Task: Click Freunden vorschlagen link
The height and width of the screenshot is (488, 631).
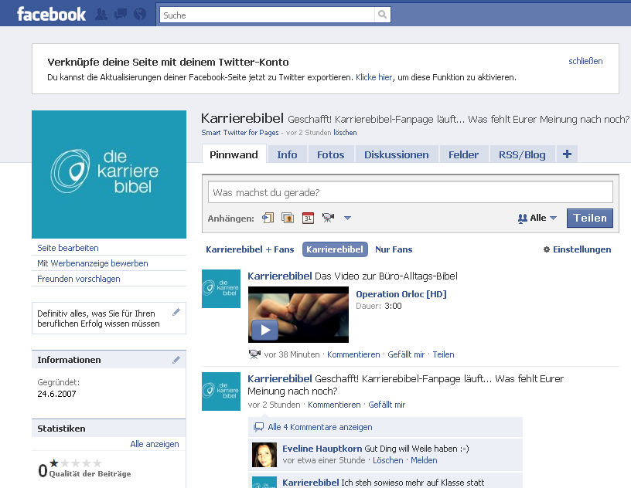Action: (x=78, y=279)
